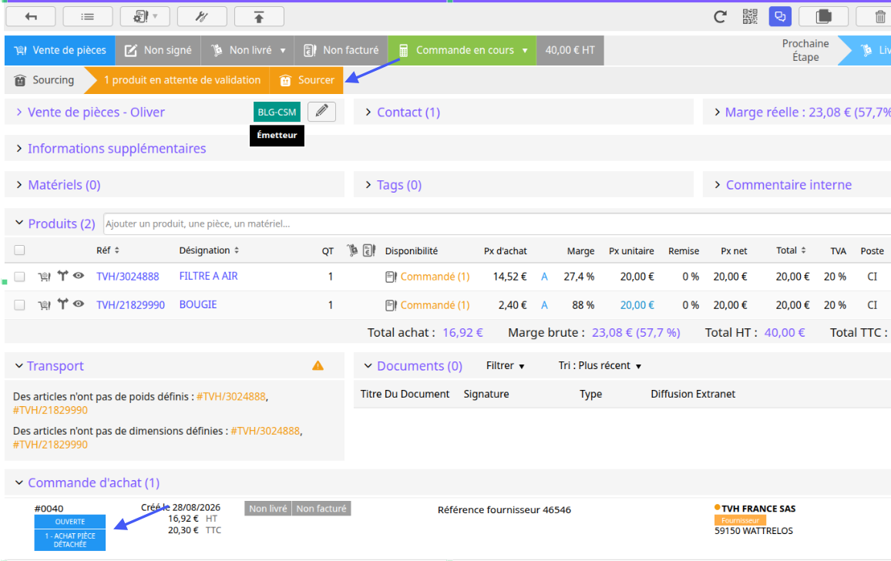This screenshot has width=891, height=561.
Task: Click the upload arrow toolbar button
Action: point(259,16)
